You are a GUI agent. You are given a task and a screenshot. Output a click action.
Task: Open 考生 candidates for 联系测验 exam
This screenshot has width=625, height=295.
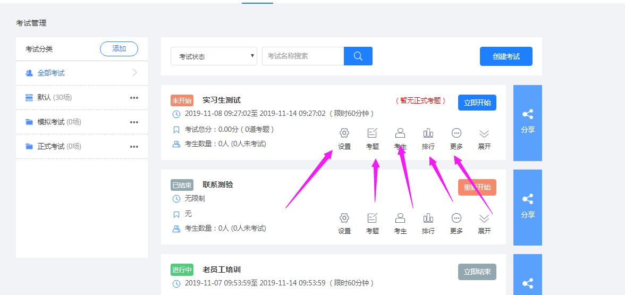click(x=400, y=223)
